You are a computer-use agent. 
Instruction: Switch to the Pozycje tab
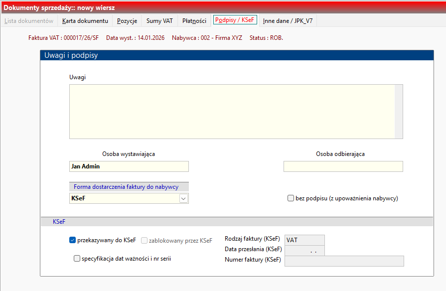click(127, 21)
